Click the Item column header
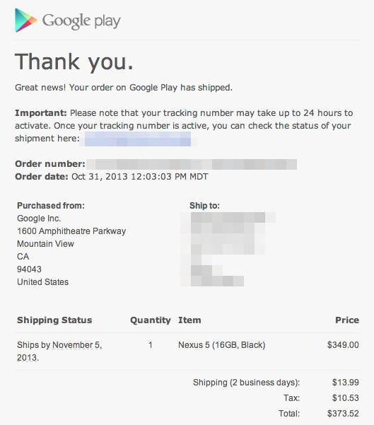 tap(189, 320)
